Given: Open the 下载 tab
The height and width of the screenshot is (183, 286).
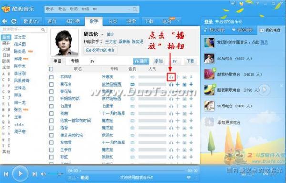Looking at the screenshot, I should tap(149, 21).
